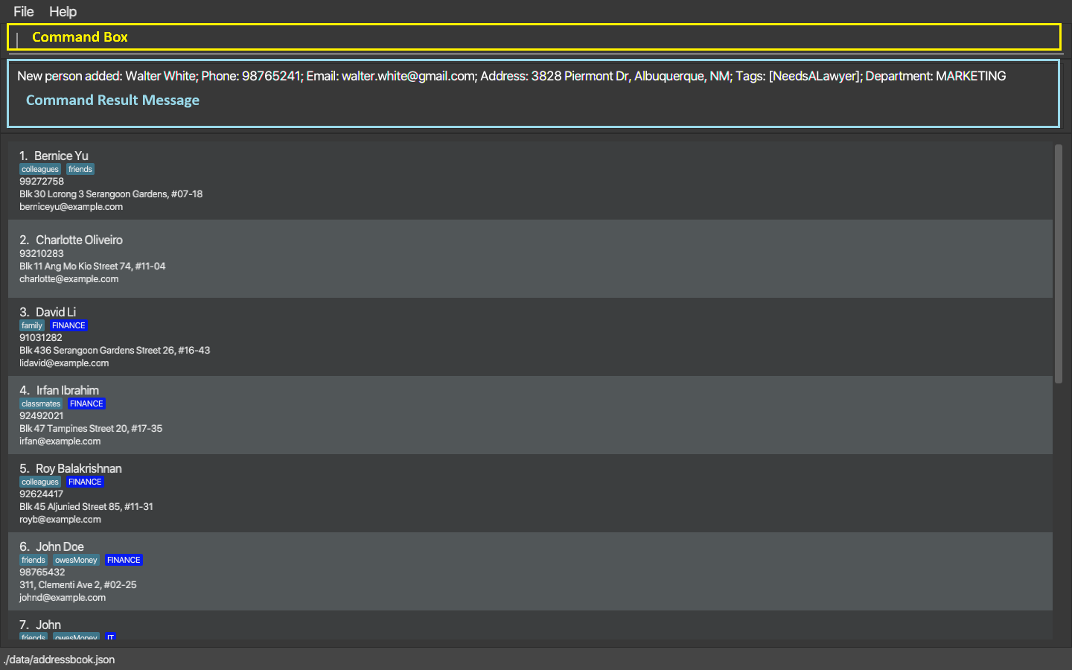Open the File menu
Viewport: 1072px width, 670px height.
[24, 11]
